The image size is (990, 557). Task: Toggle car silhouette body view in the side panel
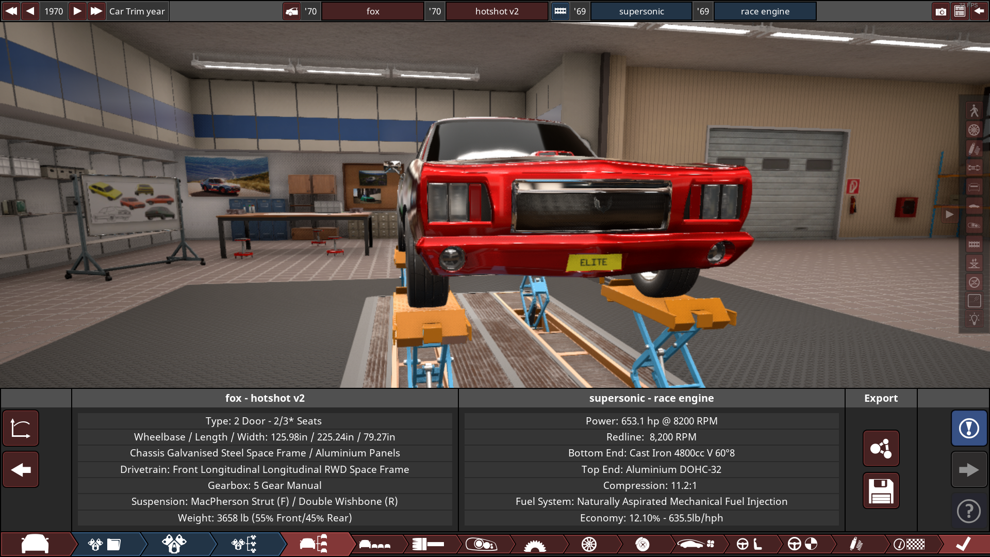[x=974, y=206]
